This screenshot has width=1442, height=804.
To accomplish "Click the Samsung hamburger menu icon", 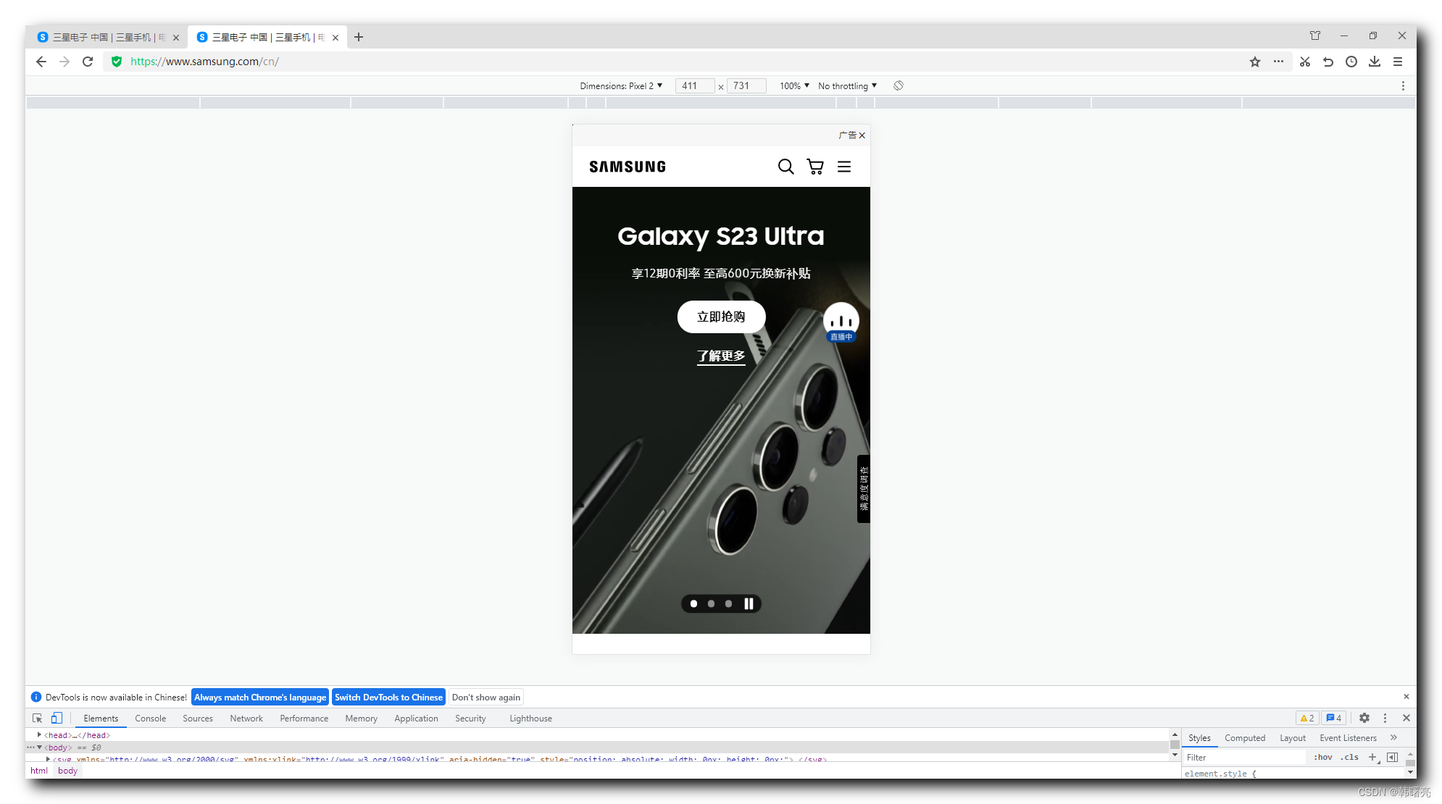I will tap(843, 167).
